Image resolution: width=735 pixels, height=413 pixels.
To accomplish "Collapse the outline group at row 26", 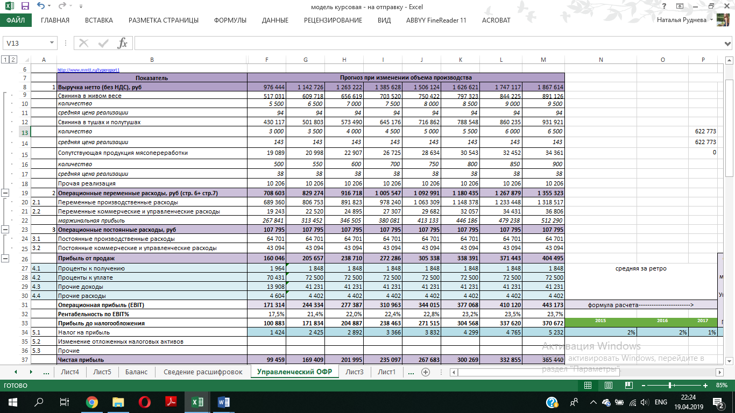I will click(x=5, y=259).
